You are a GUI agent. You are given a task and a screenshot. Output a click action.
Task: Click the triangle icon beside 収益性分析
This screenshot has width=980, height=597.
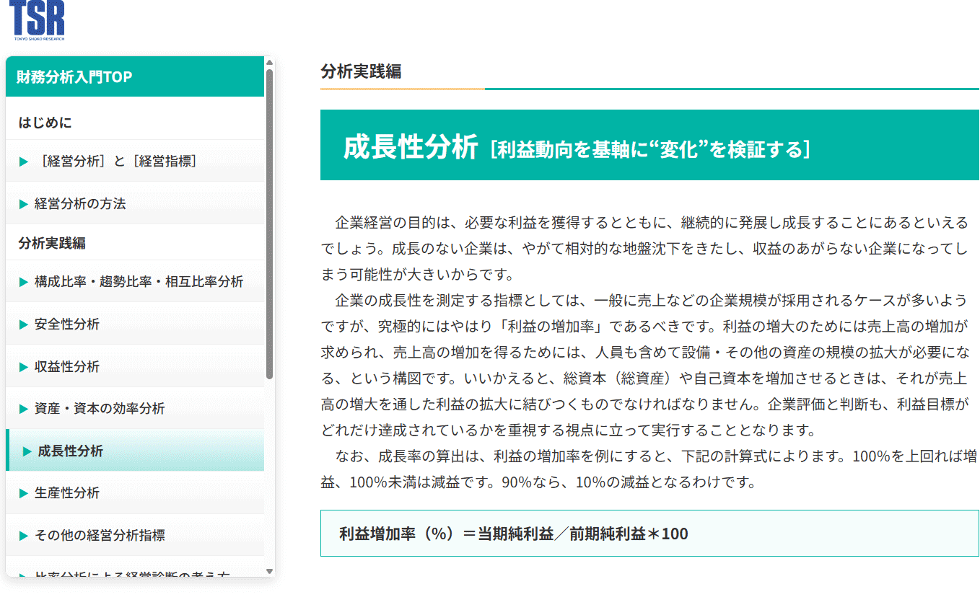22,366
